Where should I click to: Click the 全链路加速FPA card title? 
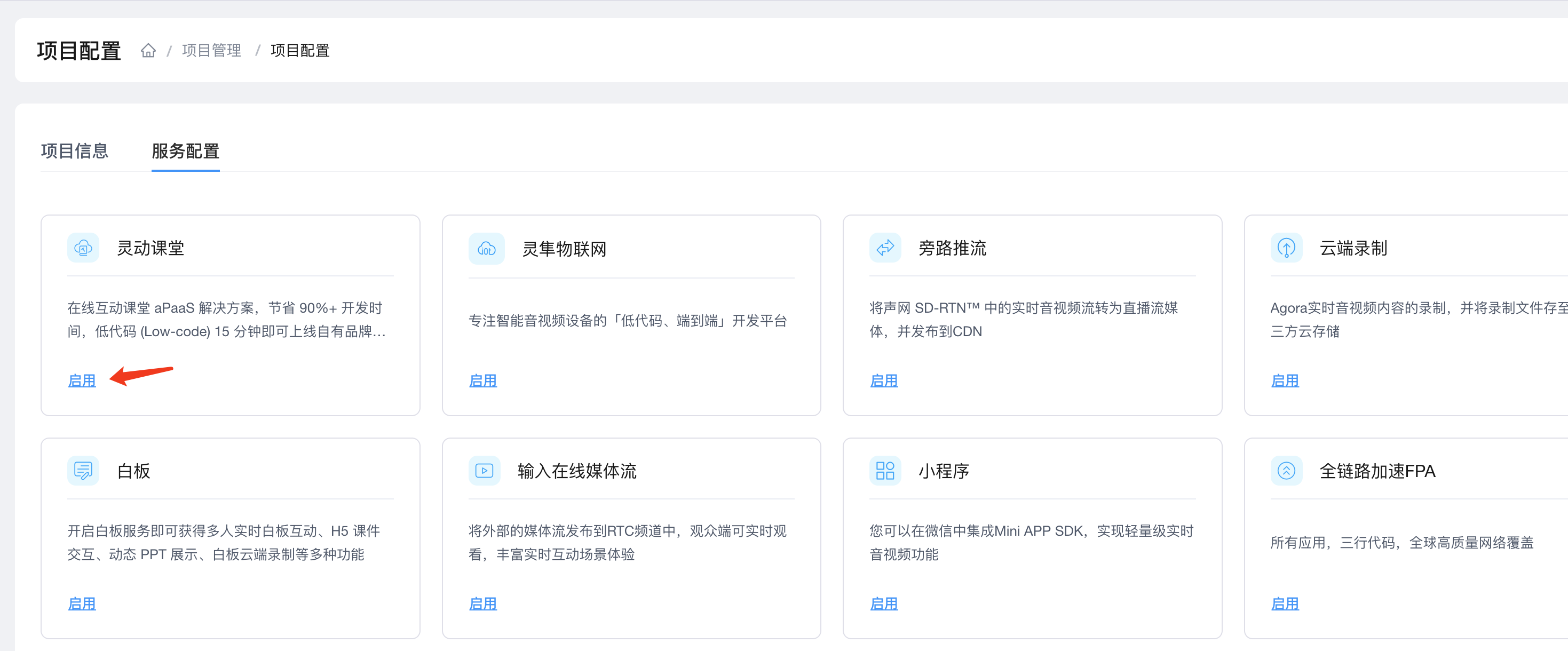click(x=1377, y=471)
